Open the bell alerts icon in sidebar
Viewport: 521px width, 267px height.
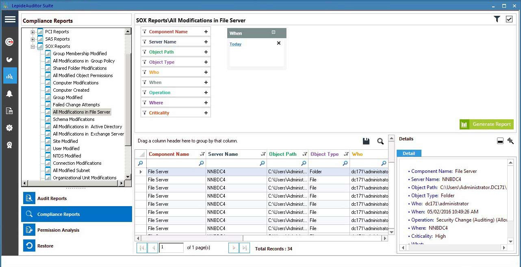click(x=9, y=94)
